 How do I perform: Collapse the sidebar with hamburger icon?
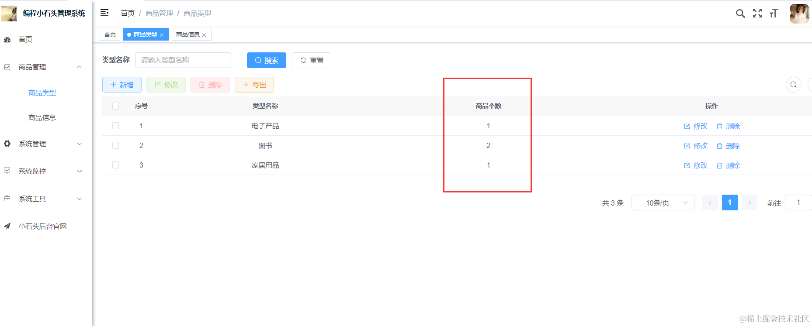pos(104,13)
